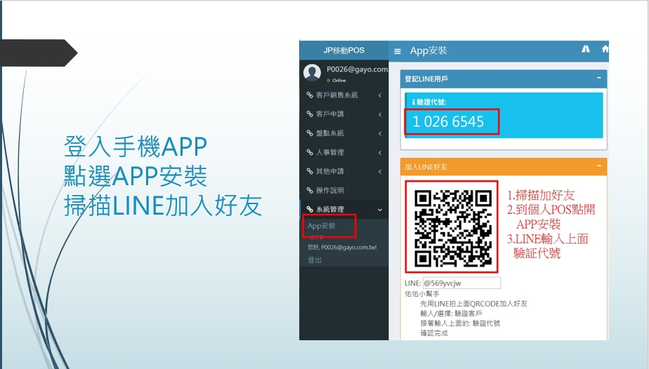Expand the 盤點系統 menu chevron
Screen dimensions: 649x369
pos(380,133)
